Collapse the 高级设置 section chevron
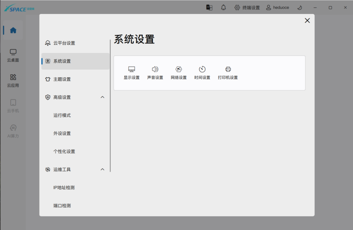353x230 pixels. coord(102,97)
